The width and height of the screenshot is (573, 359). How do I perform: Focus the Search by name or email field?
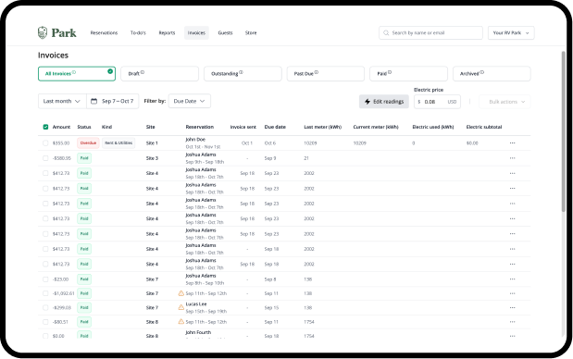click(x=430, y=33)
